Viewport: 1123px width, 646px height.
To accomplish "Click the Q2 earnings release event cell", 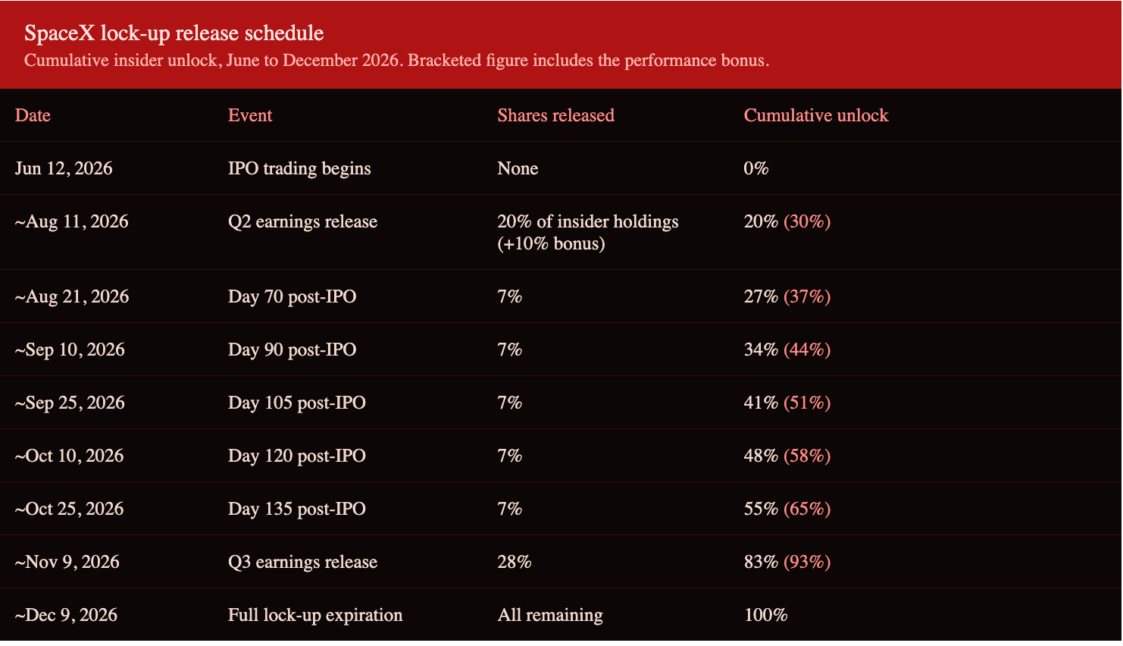I will coord(302,221).
